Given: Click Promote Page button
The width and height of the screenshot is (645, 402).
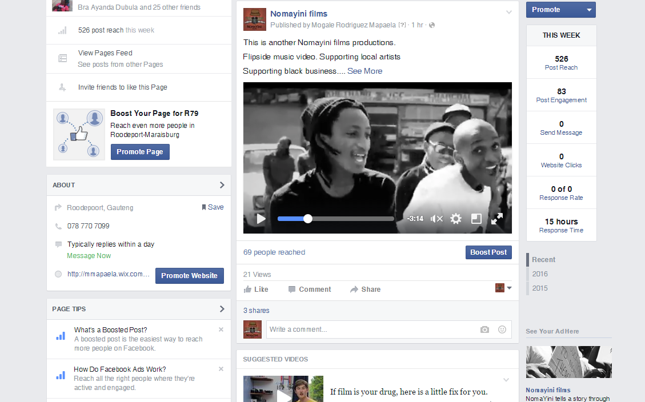Looking at the screenshot, I should click(140, 152).
